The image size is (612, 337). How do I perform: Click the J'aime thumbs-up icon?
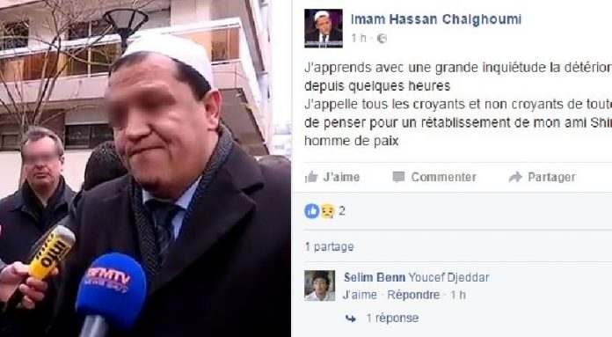(x=311, y=177)
